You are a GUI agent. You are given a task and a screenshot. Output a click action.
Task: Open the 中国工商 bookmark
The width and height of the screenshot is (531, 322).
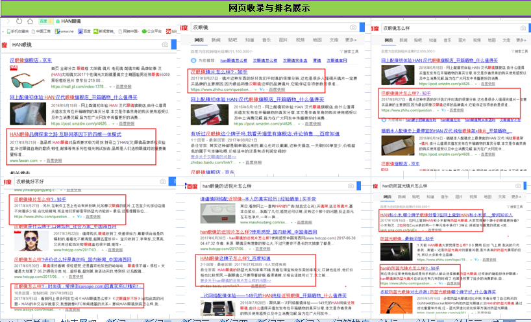(x=42, y=31)
